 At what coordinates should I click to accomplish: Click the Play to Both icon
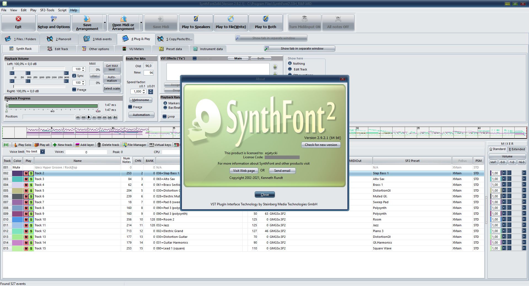pos(265,18)
